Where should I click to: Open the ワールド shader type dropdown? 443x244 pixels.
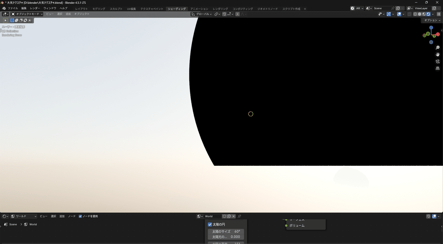[24, 216]
